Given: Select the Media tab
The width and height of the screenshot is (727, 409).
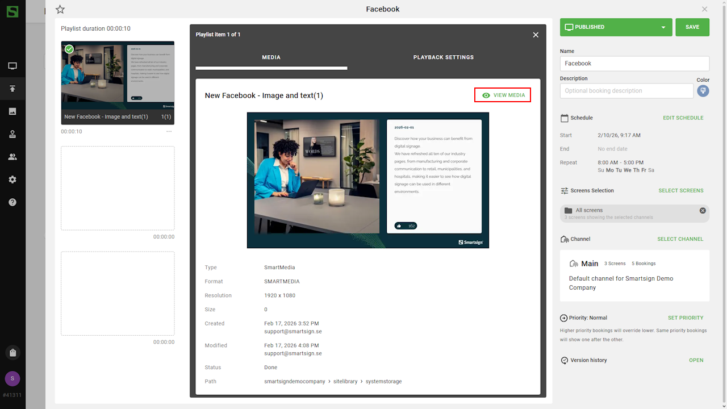Looking at the screenshot, I should pos(271,57).
